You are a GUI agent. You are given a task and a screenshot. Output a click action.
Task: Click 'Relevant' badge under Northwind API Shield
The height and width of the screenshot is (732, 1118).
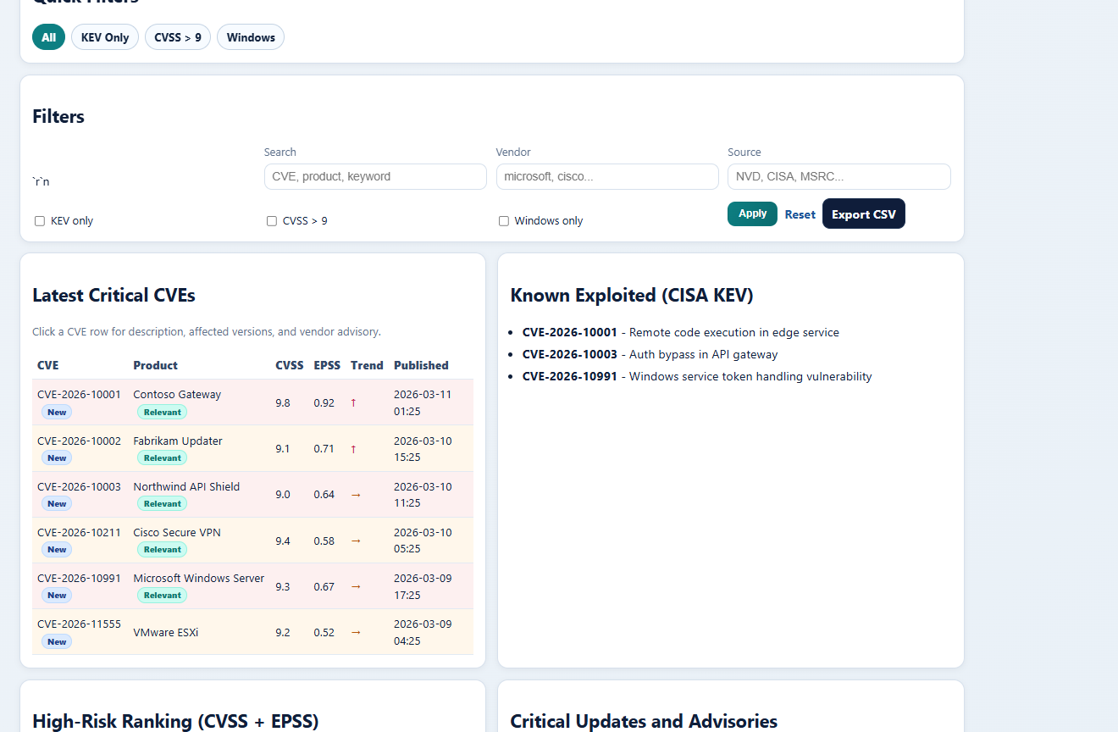(x=162, y=504)
